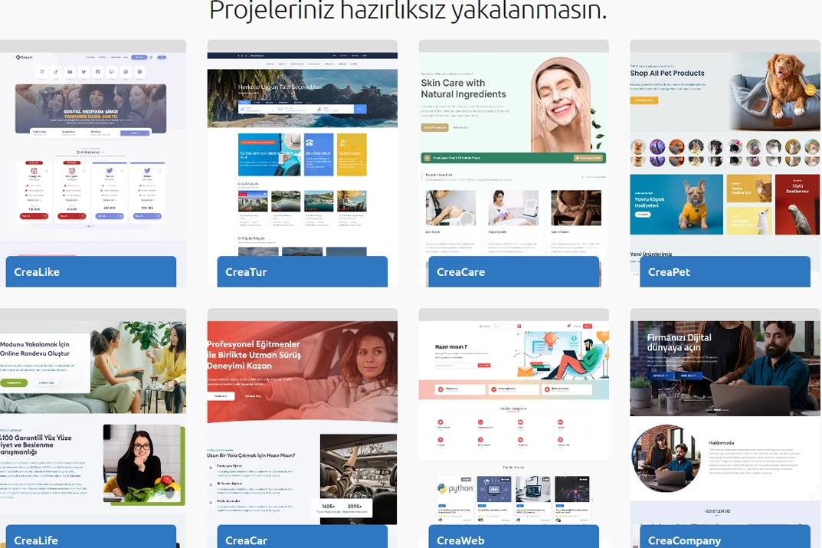Viewport: 822px width, 548px height.
Task: Open the CreaLife theme label
Action: coord(90,540)
